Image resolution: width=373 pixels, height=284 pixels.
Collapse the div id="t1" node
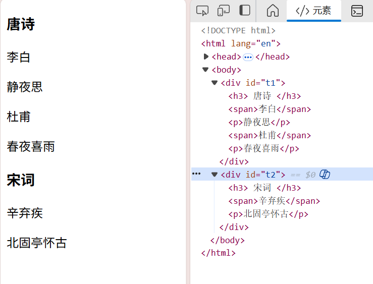point(215,83)
